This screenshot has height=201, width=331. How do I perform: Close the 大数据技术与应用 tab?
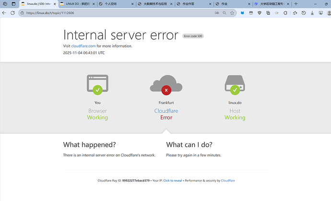[171, 4]
